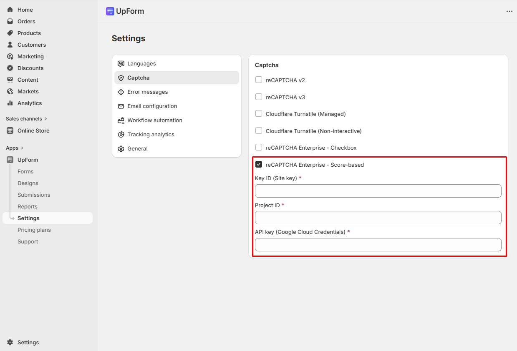517x351 pixels.
Task: Click the Home icon in sidebar
Action: tap(10, 10)
